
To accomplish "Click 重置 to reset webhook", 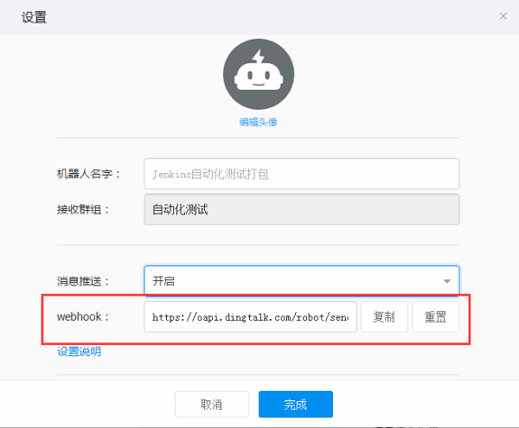I will tap(436, 316).
